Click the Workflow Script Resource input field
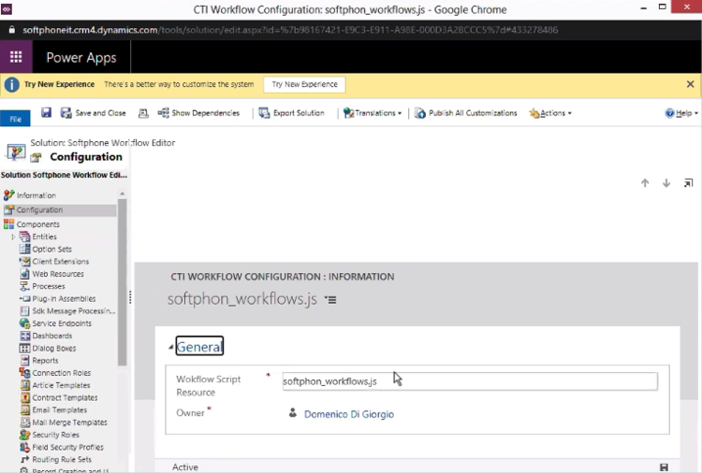Screen dimensions: 702x473 point(470,381)
